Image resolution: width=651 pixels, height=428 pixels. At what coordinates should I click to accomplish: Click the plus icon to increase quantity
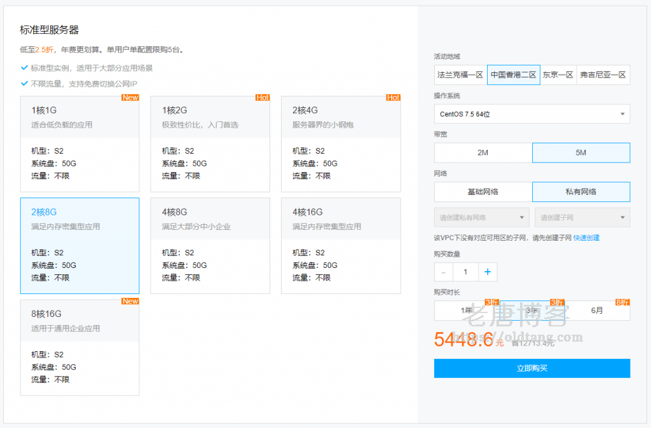[488, 272]
